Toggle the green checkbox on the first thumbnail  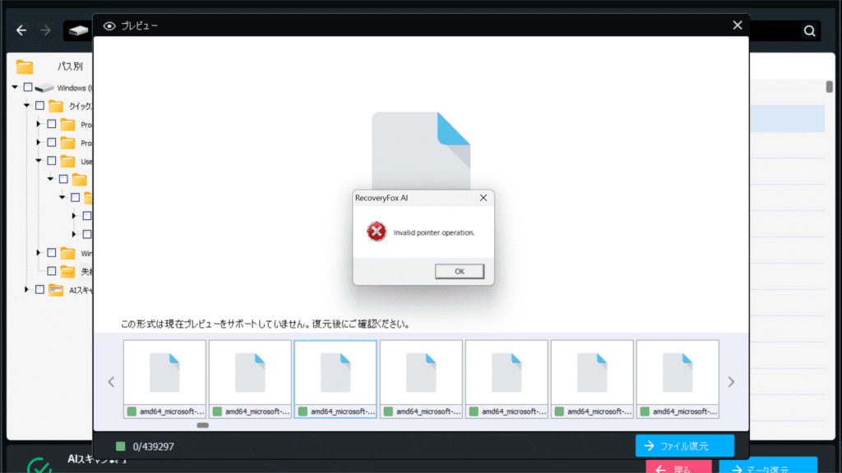pos(132,411)
